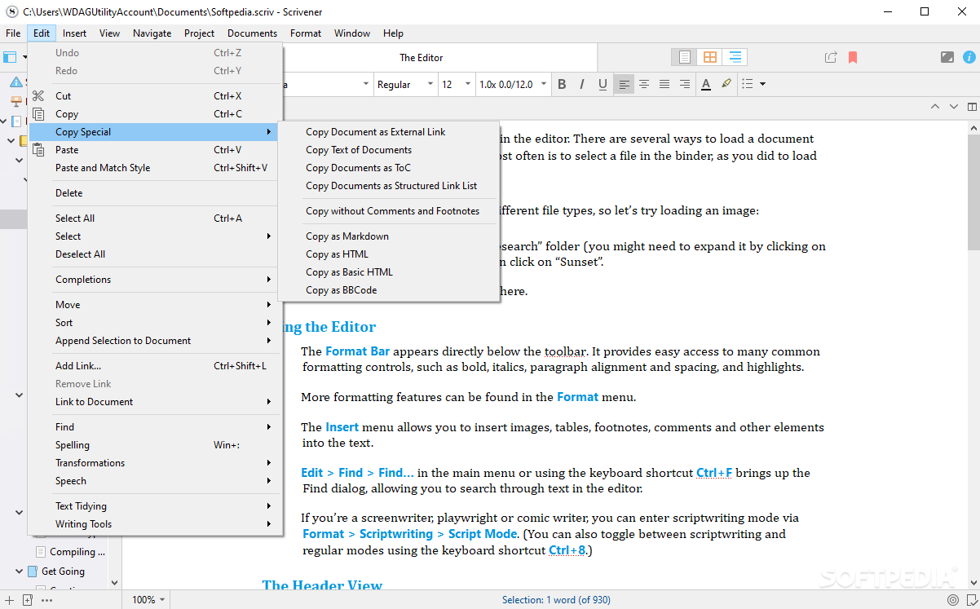Open the font size 12 dropdown
980x609 pixels.
tap(457, 84)
